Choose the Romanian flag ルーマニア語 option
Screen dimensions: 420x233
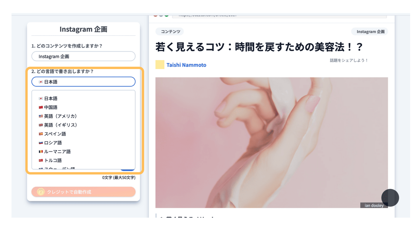(83, 152)
